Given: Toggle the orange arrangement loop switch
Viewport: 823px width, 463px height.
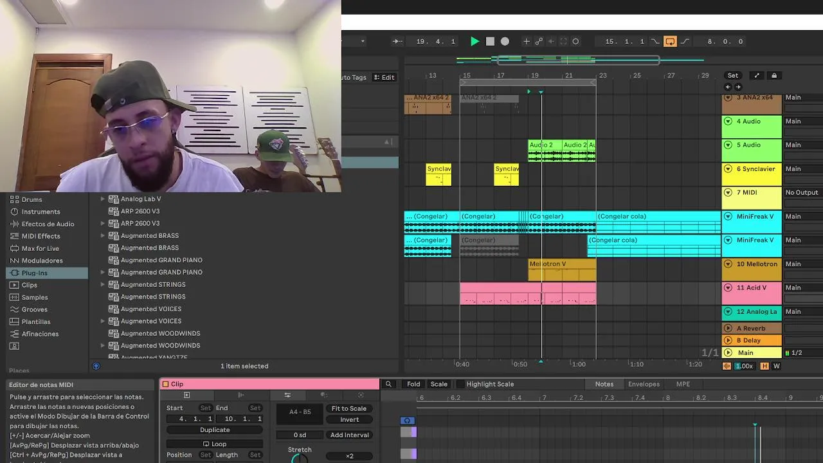Looking at the screenshot, I should pos(670,41).
